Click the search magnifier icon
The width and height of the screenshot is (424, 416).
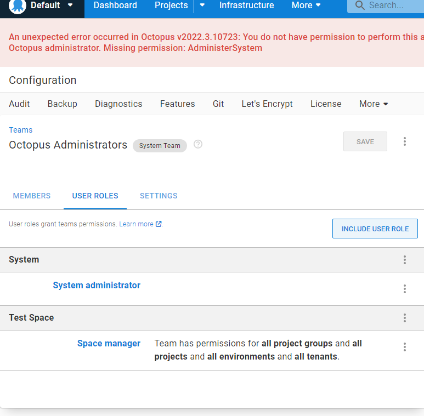360,5
